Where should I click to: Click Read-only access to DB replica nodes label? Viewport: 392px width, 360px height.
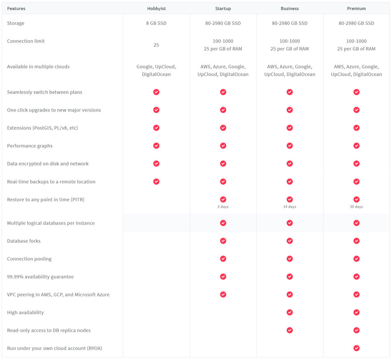pyautogui.click(x=49, y=331)
